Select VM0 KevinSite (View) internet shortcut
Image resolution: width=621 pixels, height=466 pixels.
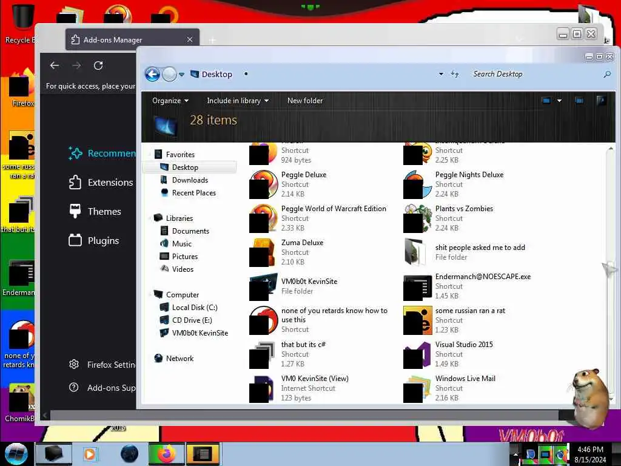pyautogui.click(x=300, y=388)
